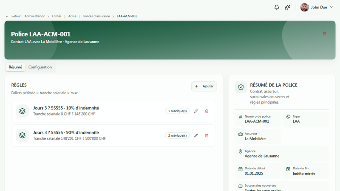Open Acme breadcrumb
The height and width of the screenshot is (191, 340).
(x=72, y=16)
